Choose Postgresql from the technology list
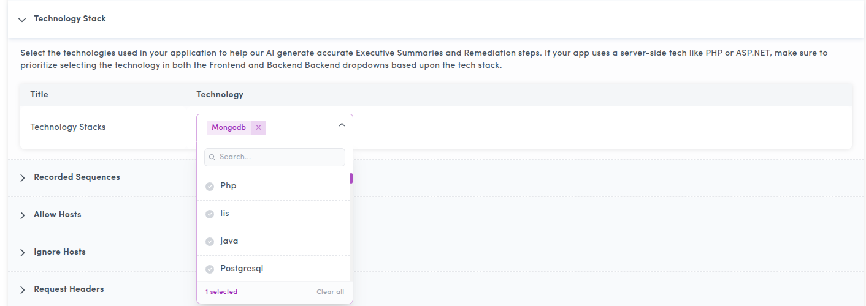 (x=273, y=269)
